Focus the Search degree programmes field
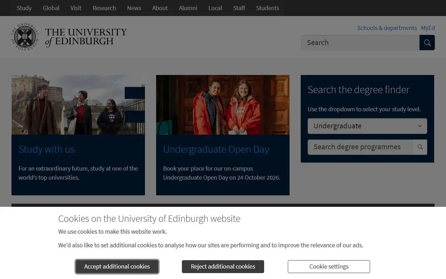 click(360, 147)
